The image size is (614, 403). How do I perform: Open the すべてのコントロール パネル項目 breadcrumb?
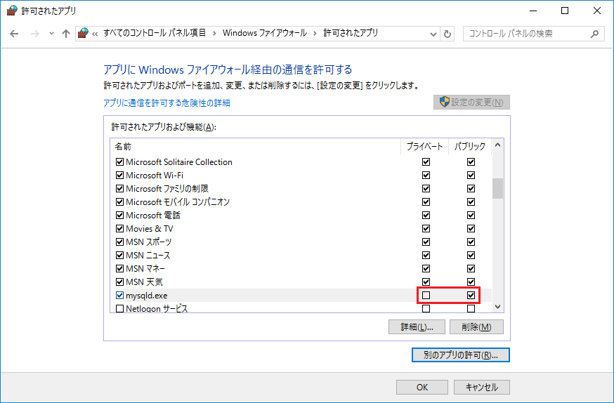(155, 33)
